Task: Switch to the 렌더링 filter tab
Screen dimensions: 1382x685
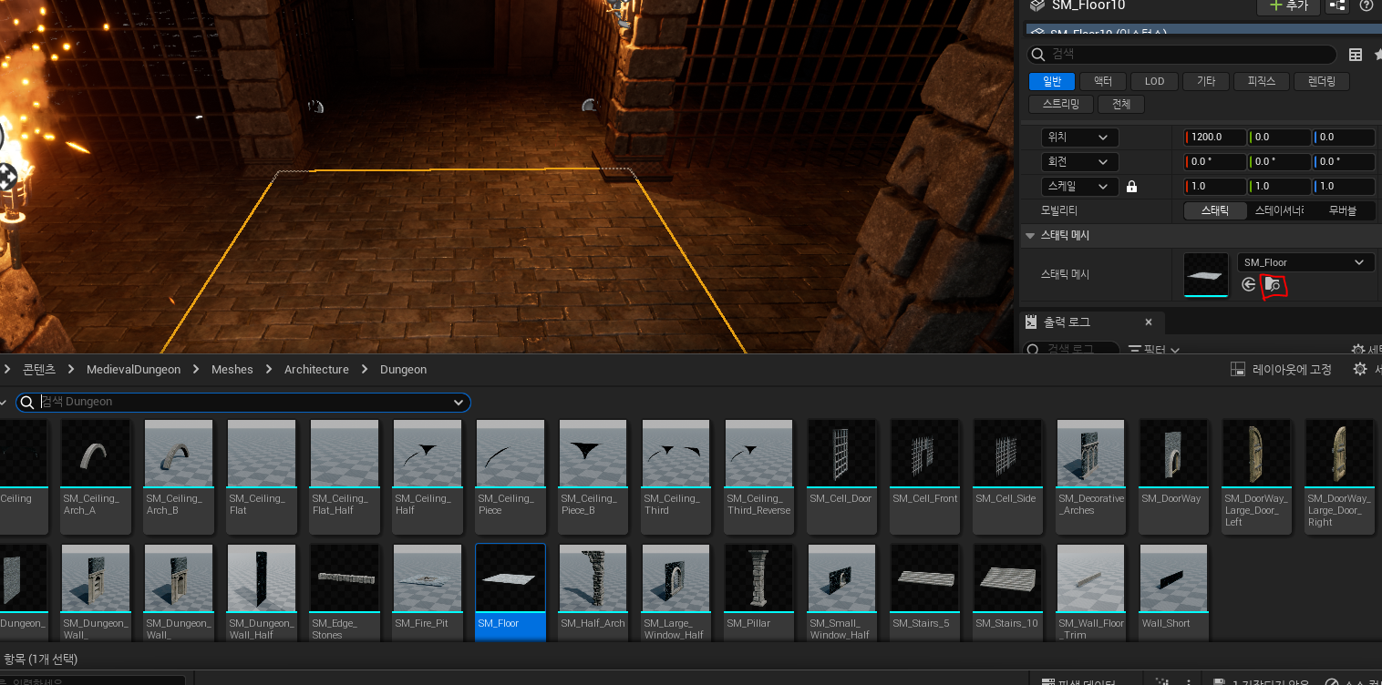Action: [1321, 81]
